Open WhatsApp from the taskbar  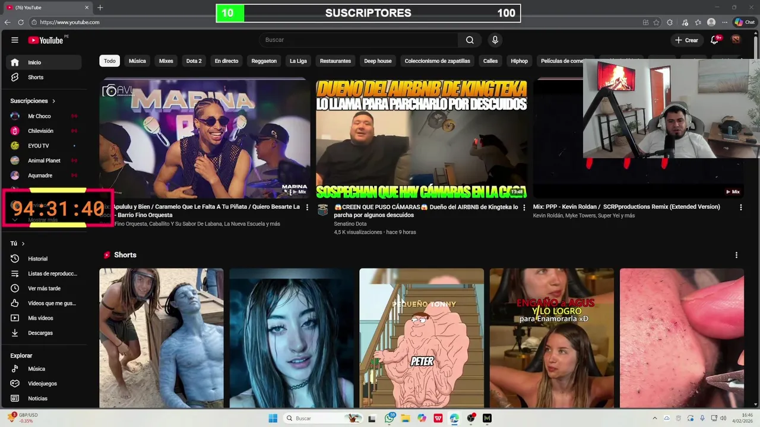point(389,418)
